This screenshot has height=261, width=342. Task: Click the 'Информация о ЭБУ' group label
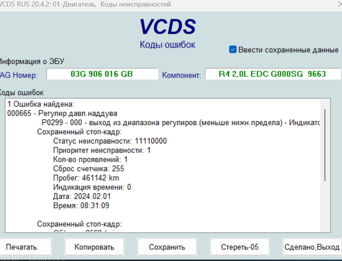[x=32, y=62]
